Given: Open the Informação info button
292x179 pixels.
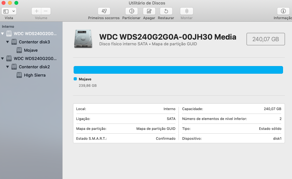Looking at the screenshot, I should pyautogui.click(x=283, y=11).
